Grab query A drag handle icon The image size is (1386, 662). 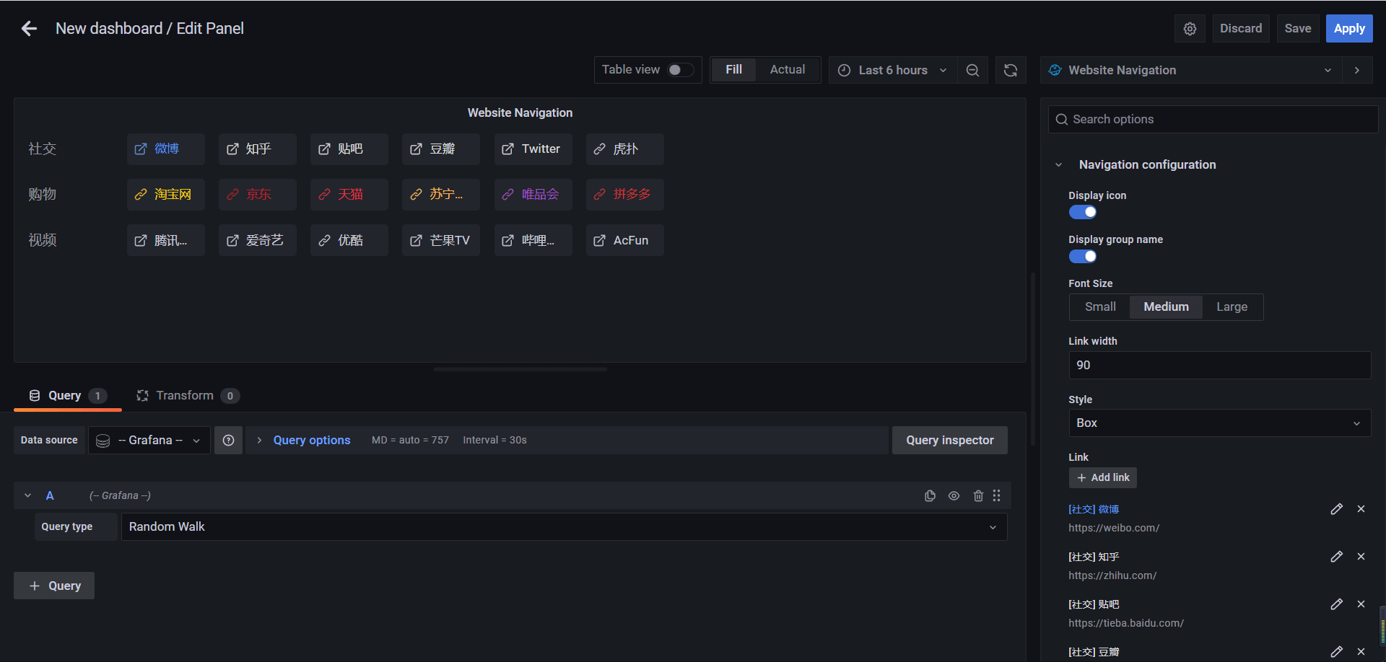(x=997, y=495)
